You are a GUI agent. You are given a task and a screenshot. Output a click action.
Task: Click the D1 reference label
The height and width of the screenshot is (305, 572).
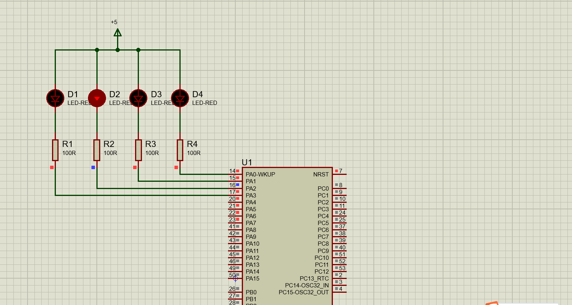coord(73,94)
